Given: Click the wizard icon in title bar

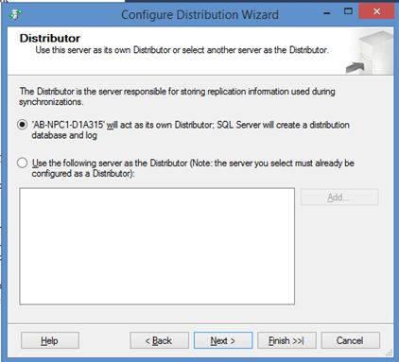Looking at the screenshot, I should tap(16, 14).
